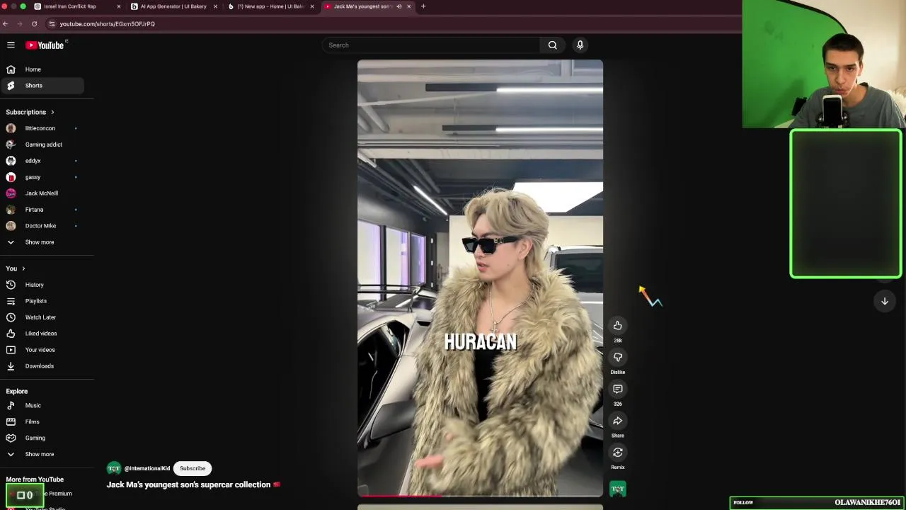The image size is (906, 510).
Task: Go back in browser
Action: pos(5,23)
